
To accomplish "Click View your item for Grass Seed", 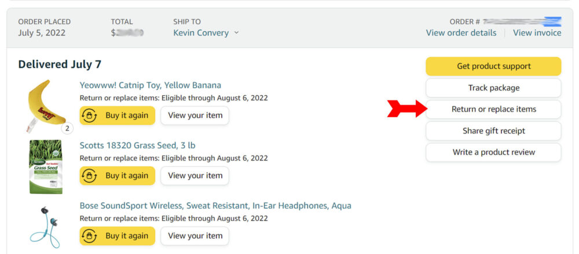I will 195,175.
